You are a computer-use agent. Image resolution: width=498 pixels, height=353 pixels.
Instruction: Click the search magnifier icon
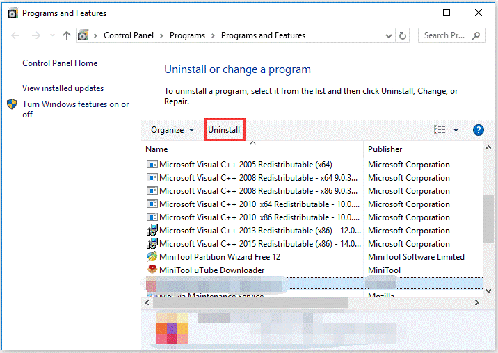pyautogui.click(x=476, y=35)
